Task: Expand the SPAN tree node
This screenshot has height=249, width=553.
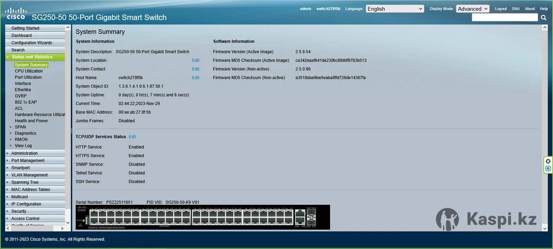Action: (x=11, y=127)
